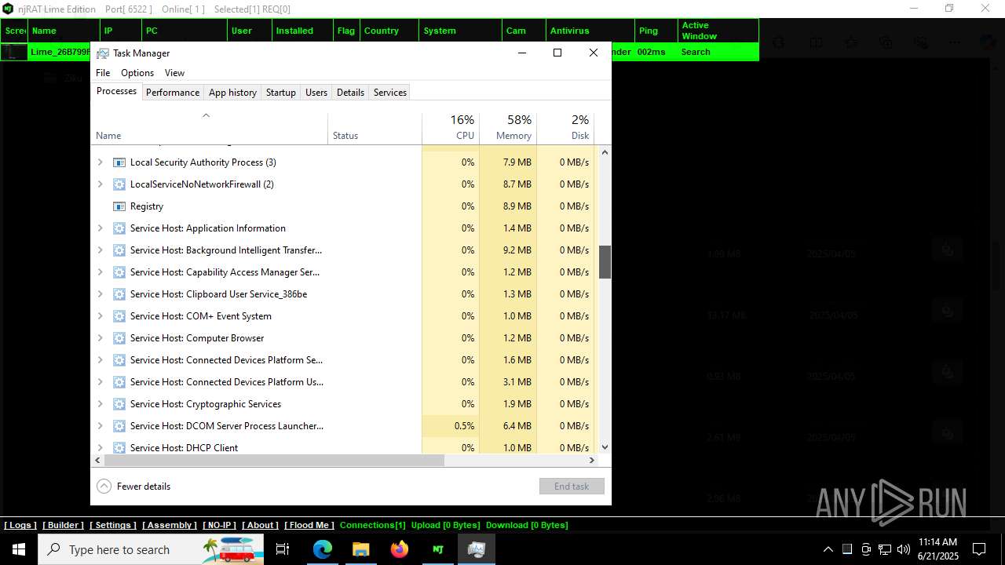Screen dimensions: 1005x565
Task: Expand Service Host: Background Intelligent Transfer
Action: (100, 250)
